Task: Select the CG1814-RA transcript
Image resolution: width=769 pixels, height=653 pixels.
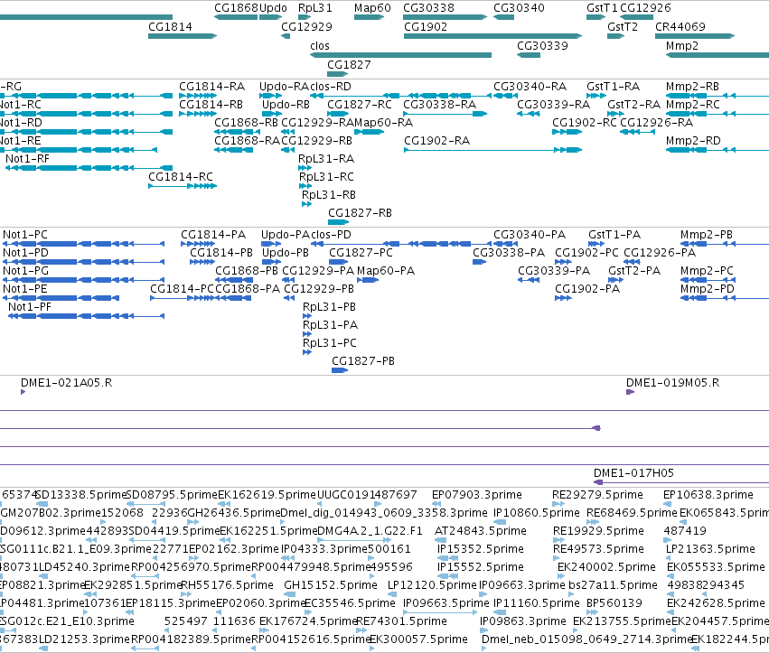Action: coord(197,96)
